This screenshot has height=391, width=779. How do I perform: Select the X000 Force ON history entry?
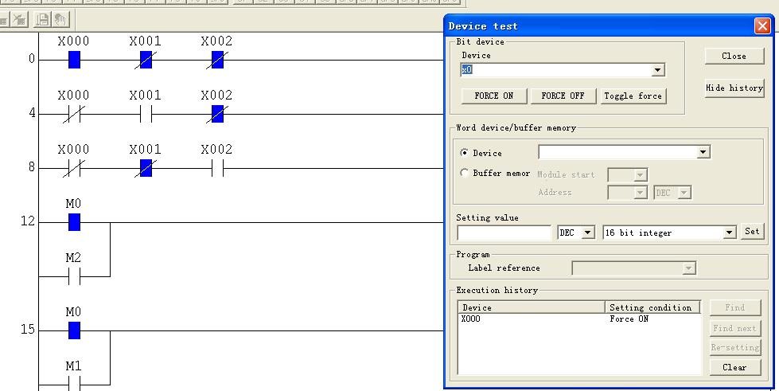tap(533, 319)
